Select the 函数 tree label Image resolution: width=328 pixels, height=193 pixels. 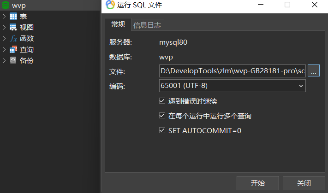[27, 38]
